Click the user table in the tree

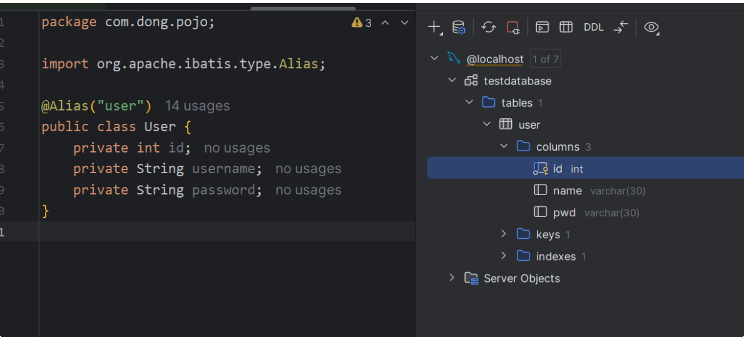pos(529,124)
